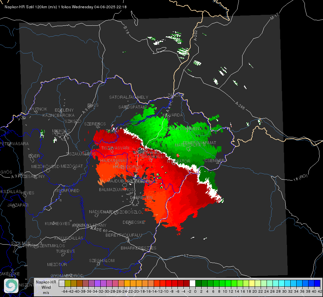
Task: Select the cyan swatch between 28 and 30
Action: (x=282, y=283)
